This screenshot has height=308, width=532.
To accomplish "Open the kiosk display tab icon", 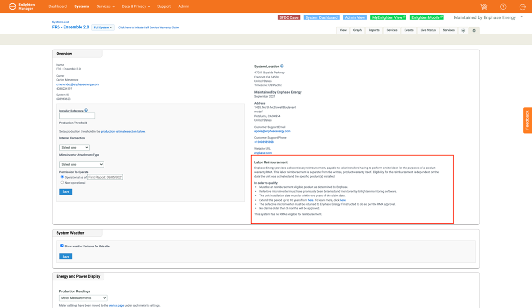I will click(463, 30).
